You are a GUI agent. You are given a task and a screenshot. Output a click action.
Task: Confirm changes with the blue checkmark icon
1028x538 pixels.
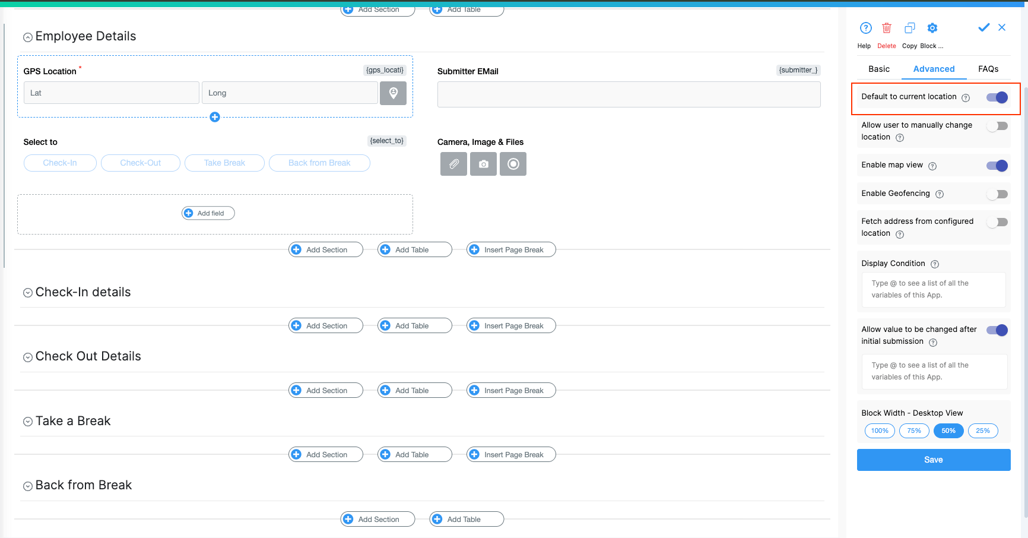[983, 27]
